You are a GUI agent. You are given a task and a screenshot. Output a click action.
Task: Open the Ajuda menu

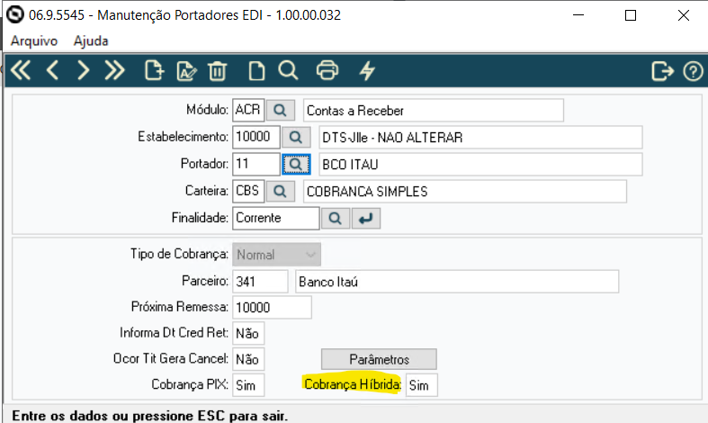(91, 40)
